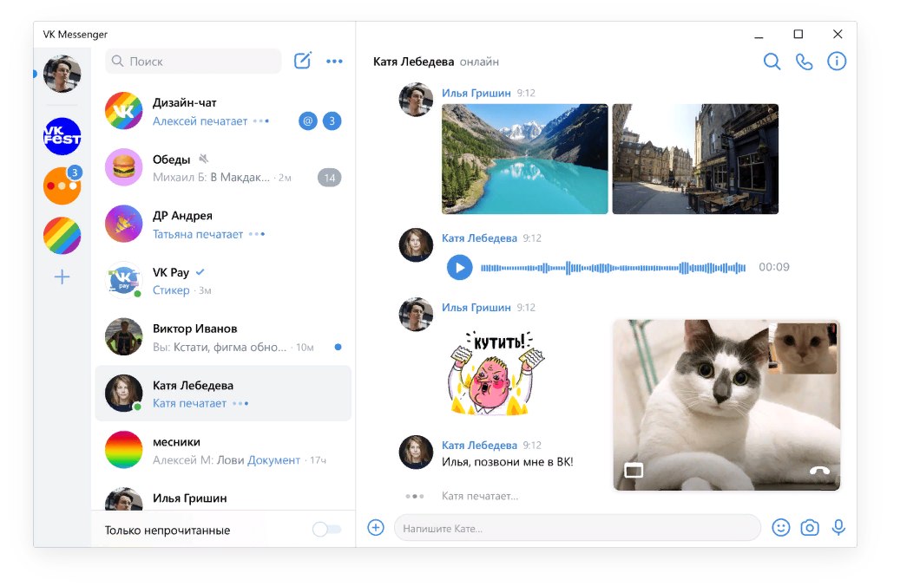
Task: Click the unread count 14 in Обеды
Action: click(x=330, y=178)
